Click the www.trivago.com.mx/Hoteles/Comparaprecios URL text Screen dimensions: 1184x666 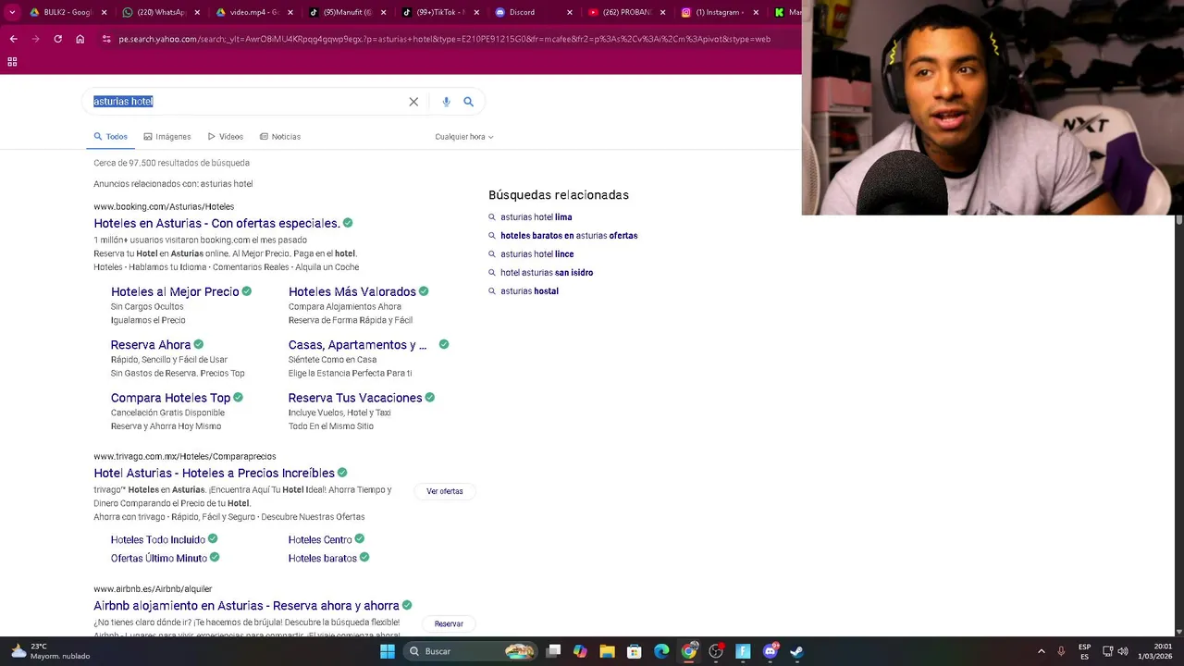pos(185,456)
